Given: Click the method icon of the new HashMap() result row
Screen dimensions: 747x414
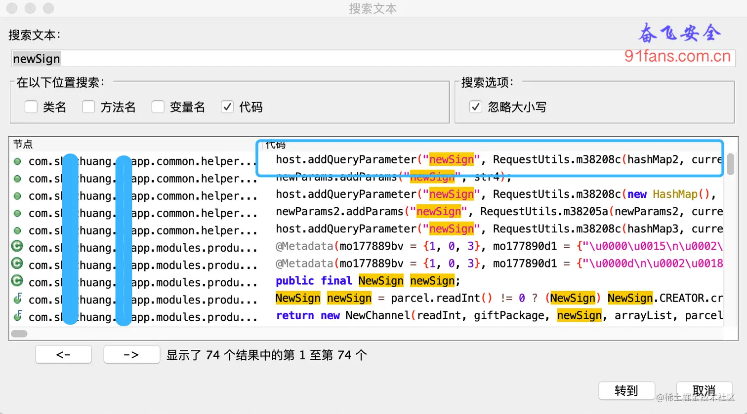Looking at the screenshot, I should (x=17, y=196).
